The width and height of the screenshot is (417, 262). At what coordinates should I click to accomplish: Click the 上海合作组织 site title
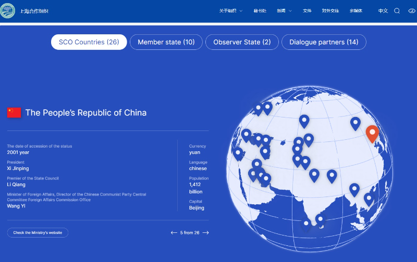click(34, 11)
